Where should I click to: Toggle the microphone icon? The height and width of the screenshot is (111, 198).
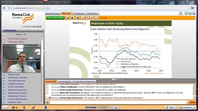pyautogui.click(x=33, y=107)
